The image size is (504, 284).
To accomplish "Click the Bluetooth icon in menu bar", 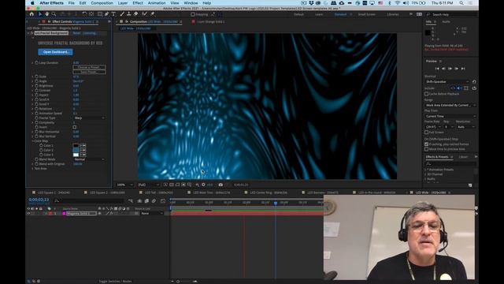I will pos(390,3).
